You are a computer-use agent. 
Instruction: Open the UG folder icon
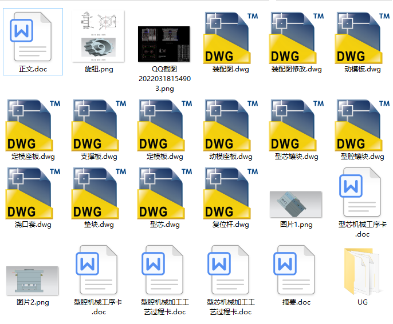[x=362, y=271]
